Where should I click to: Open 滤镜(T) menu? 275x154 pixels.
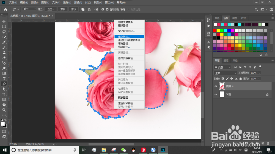tap(78, 2)
